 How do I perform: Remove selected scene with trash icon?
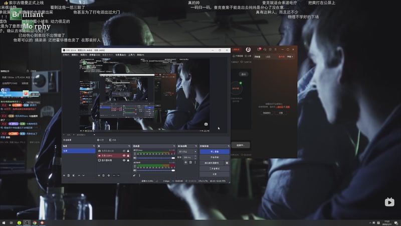click(69, 175)
